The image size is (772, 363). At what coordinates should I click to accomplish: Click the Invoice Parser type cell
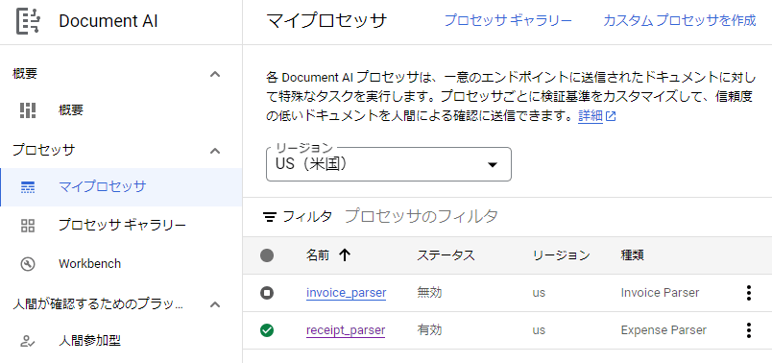(660, 293)
